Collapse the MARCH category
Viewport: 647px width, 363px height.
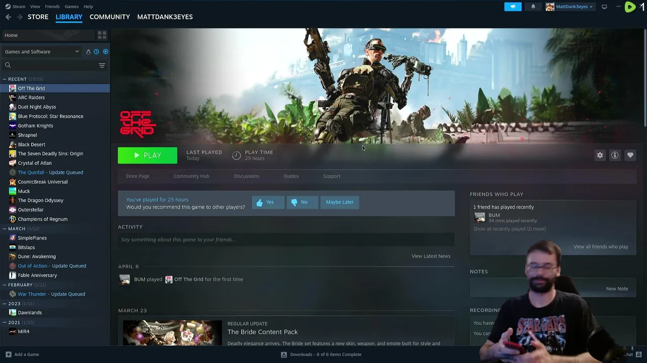pos(5,229)
